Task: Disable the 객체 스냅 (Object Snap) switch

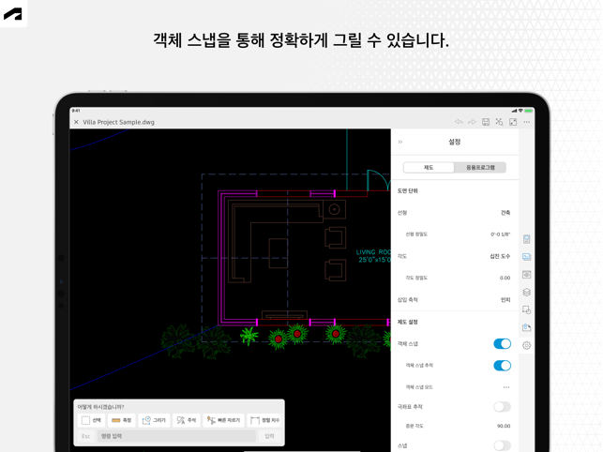Action: (x=502, y=344)
